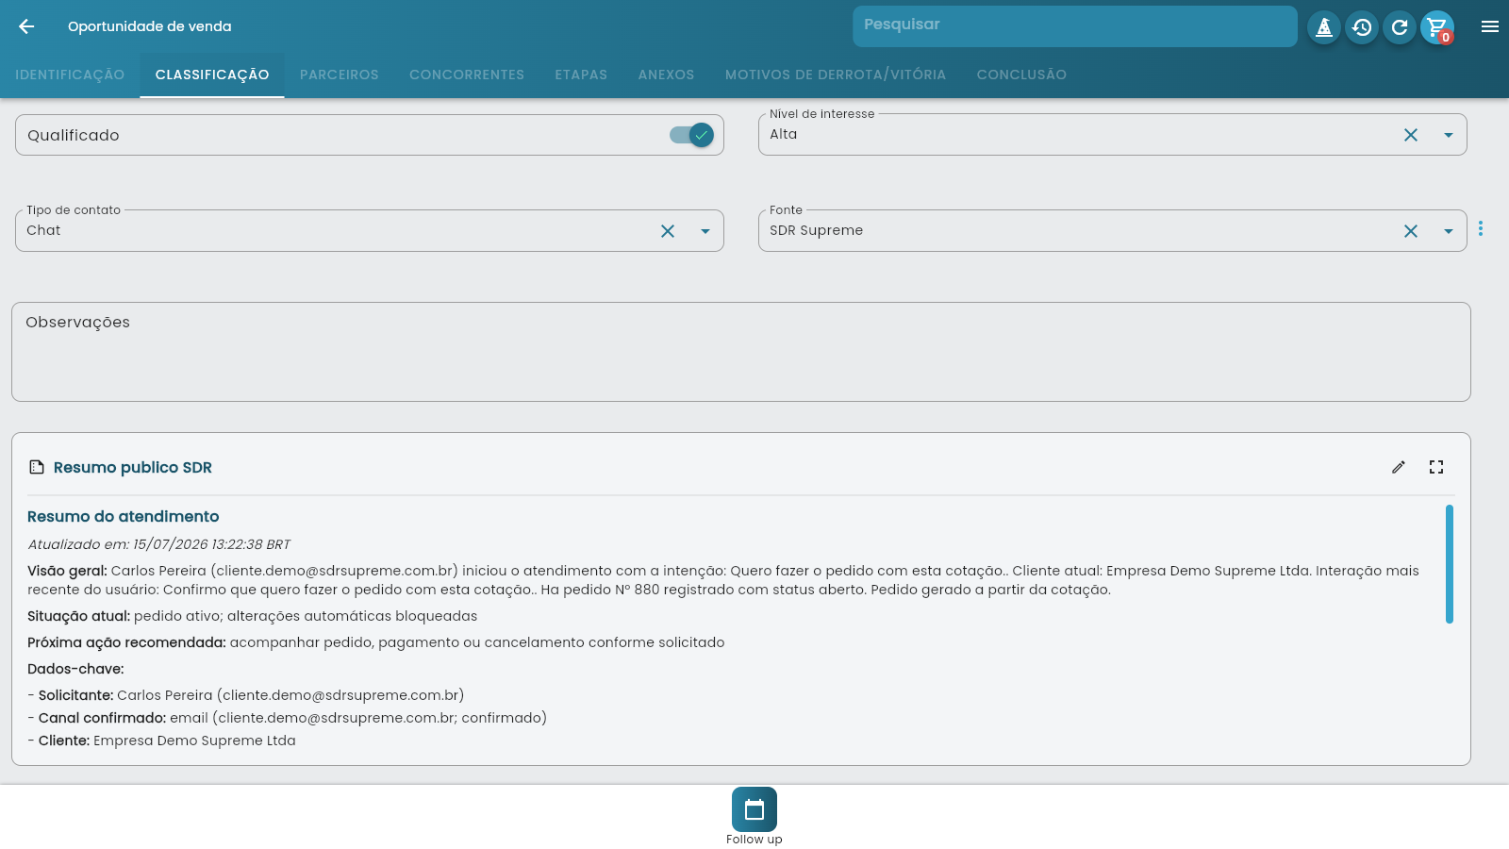Expand the Fonte dropdown arrow
This screenshot has width=1509, height=849.
point(1449,231)
